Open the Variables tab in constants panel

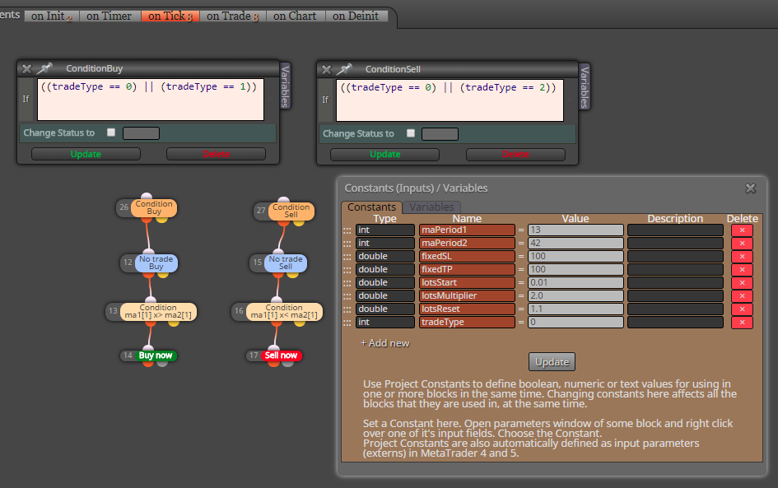click(x=431, y=207)
